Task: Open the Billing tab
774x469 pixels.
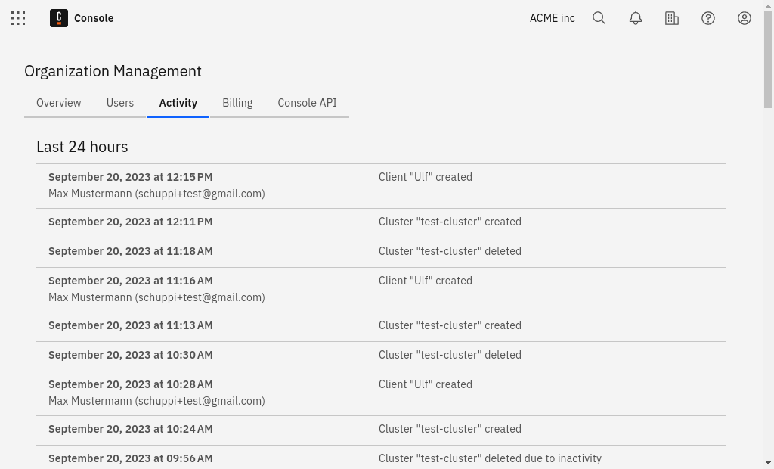Action: coord(237,103)
